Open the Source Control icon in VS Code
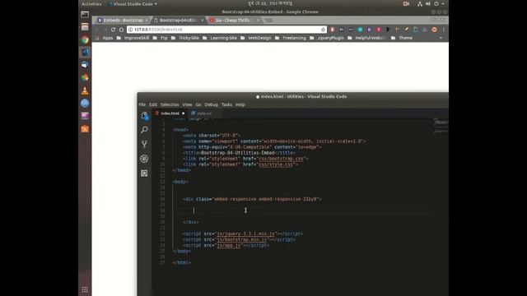 pyautogui.click(x=145, y=144)
